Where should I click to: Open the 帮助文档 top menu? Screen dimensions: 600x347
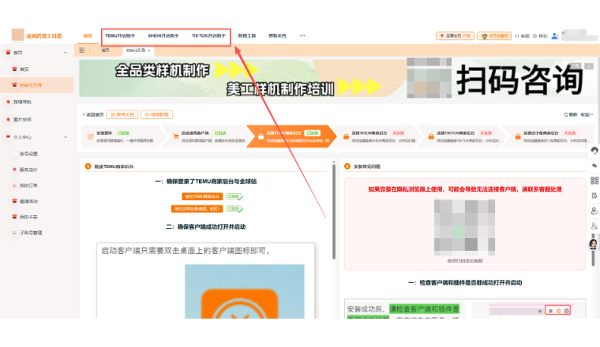277,36
